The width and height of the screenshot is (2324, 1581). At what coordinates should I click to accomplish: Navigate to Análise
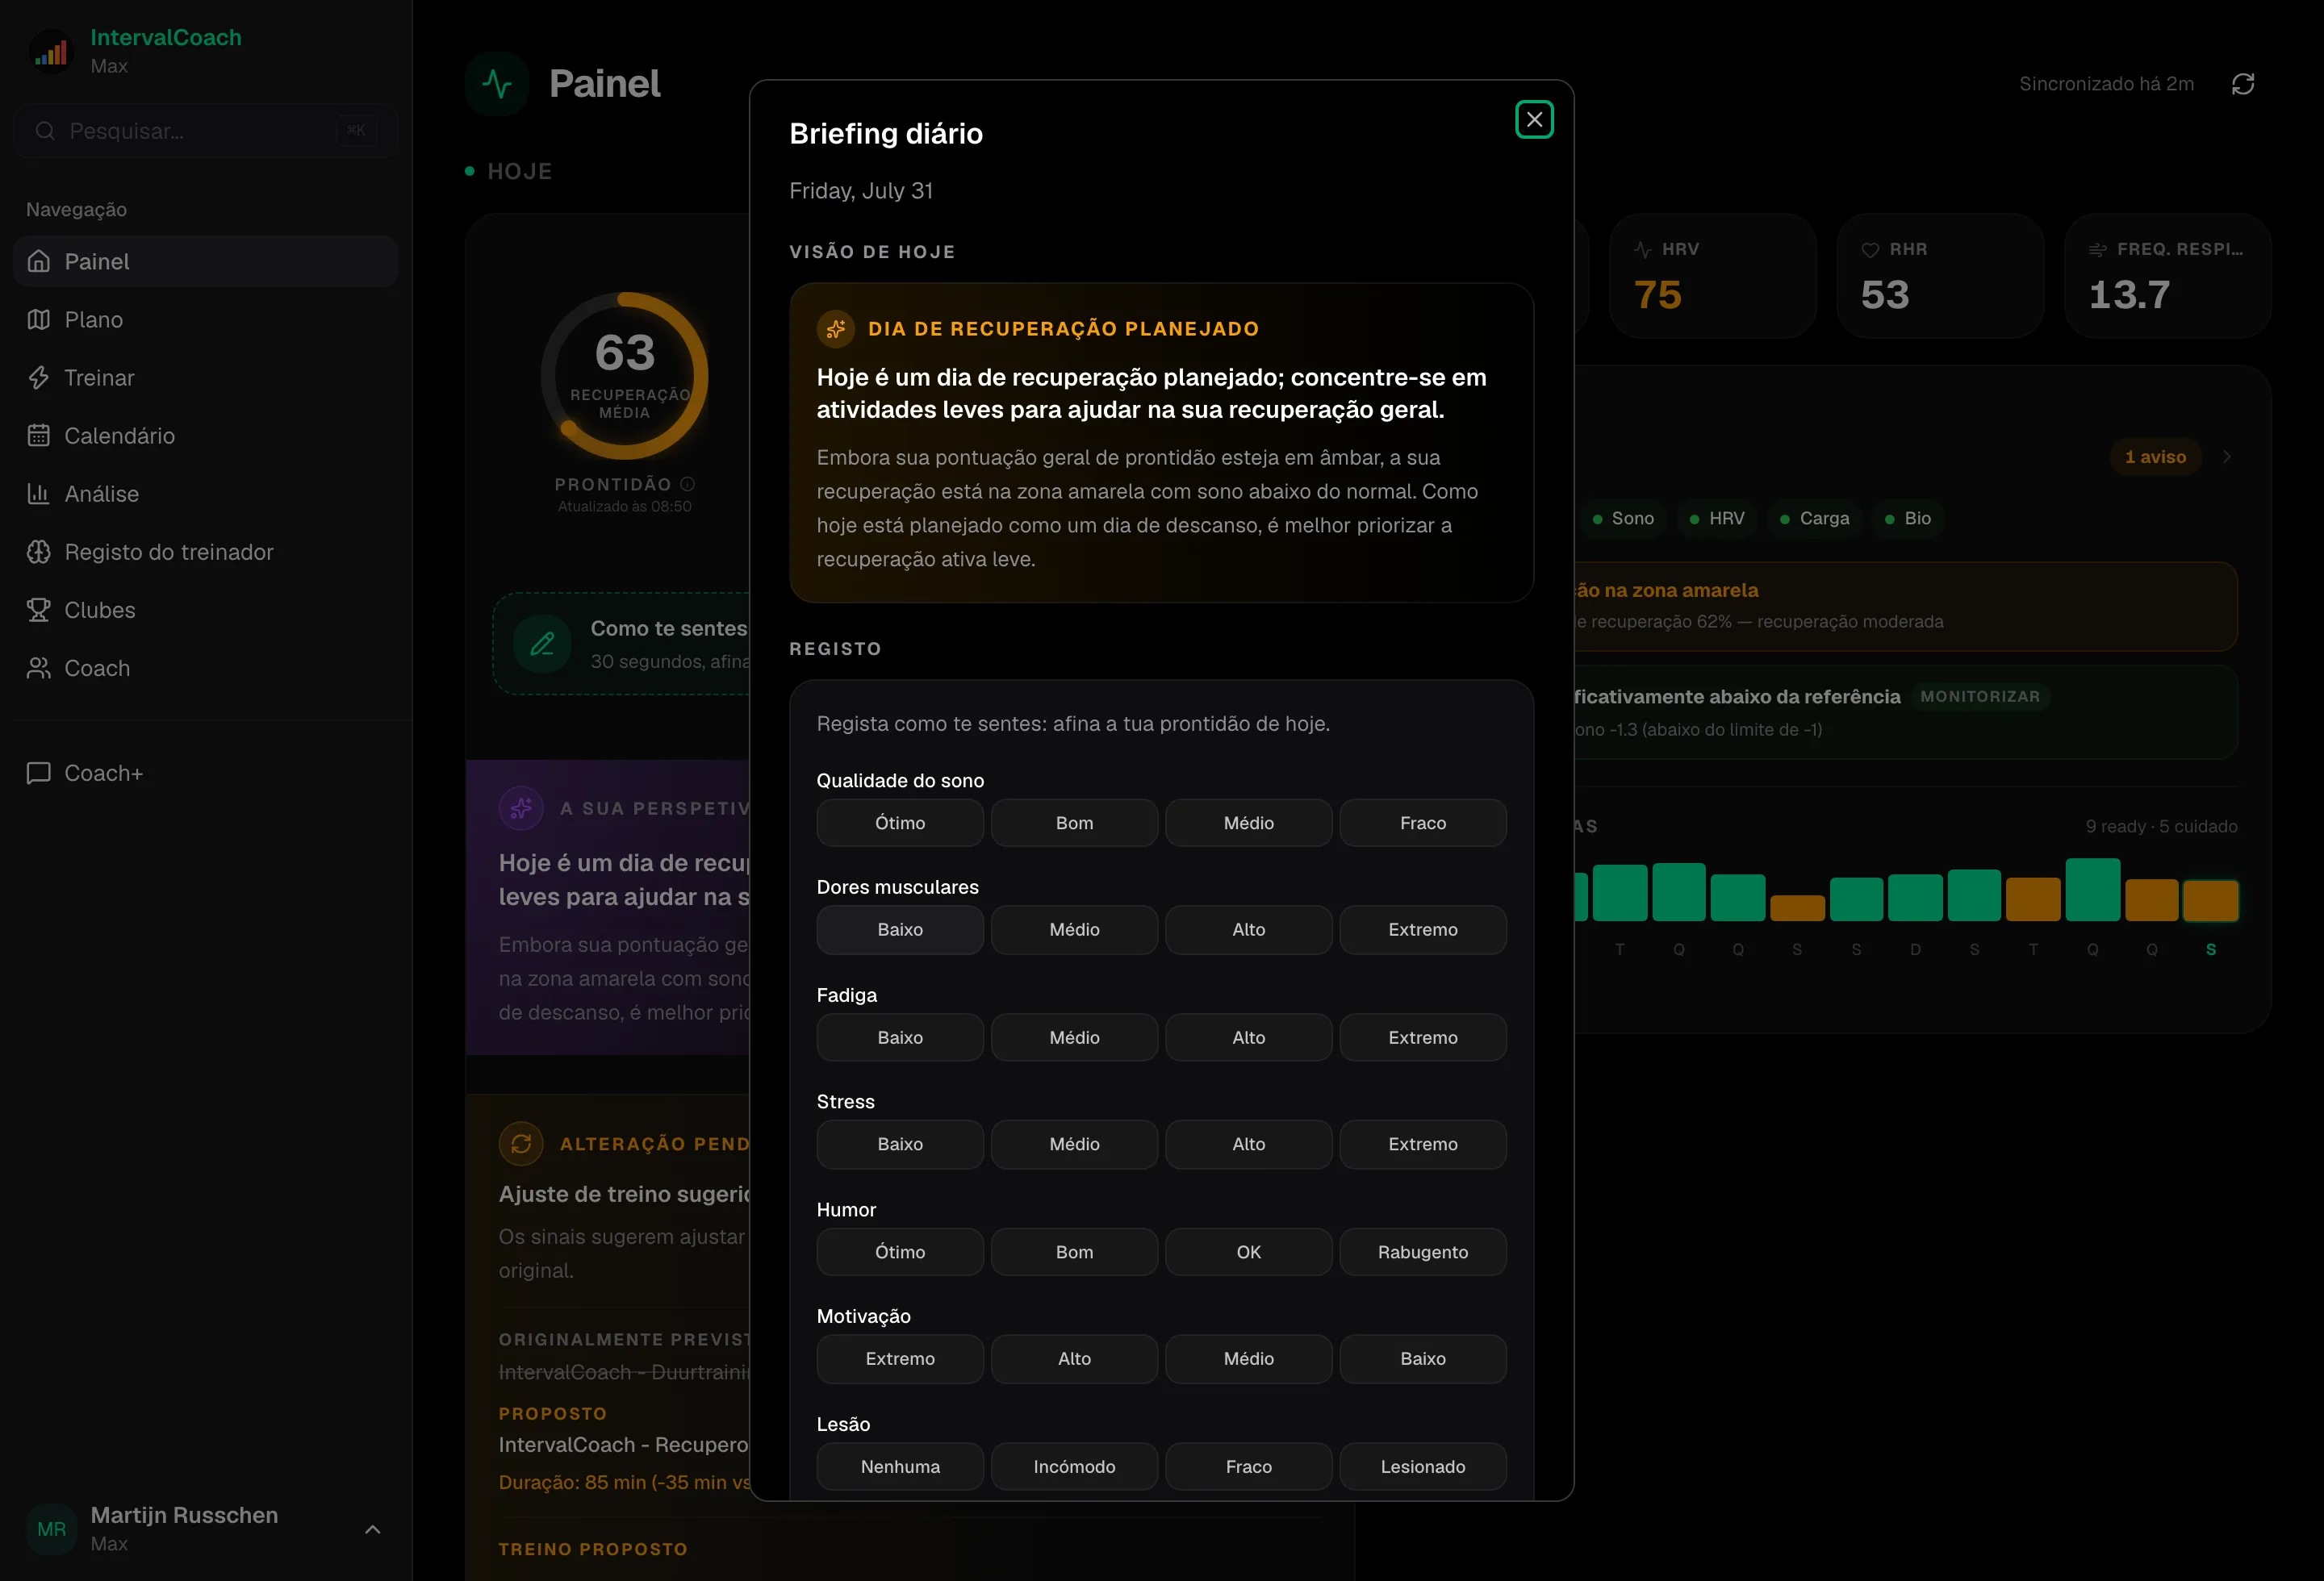206,494
